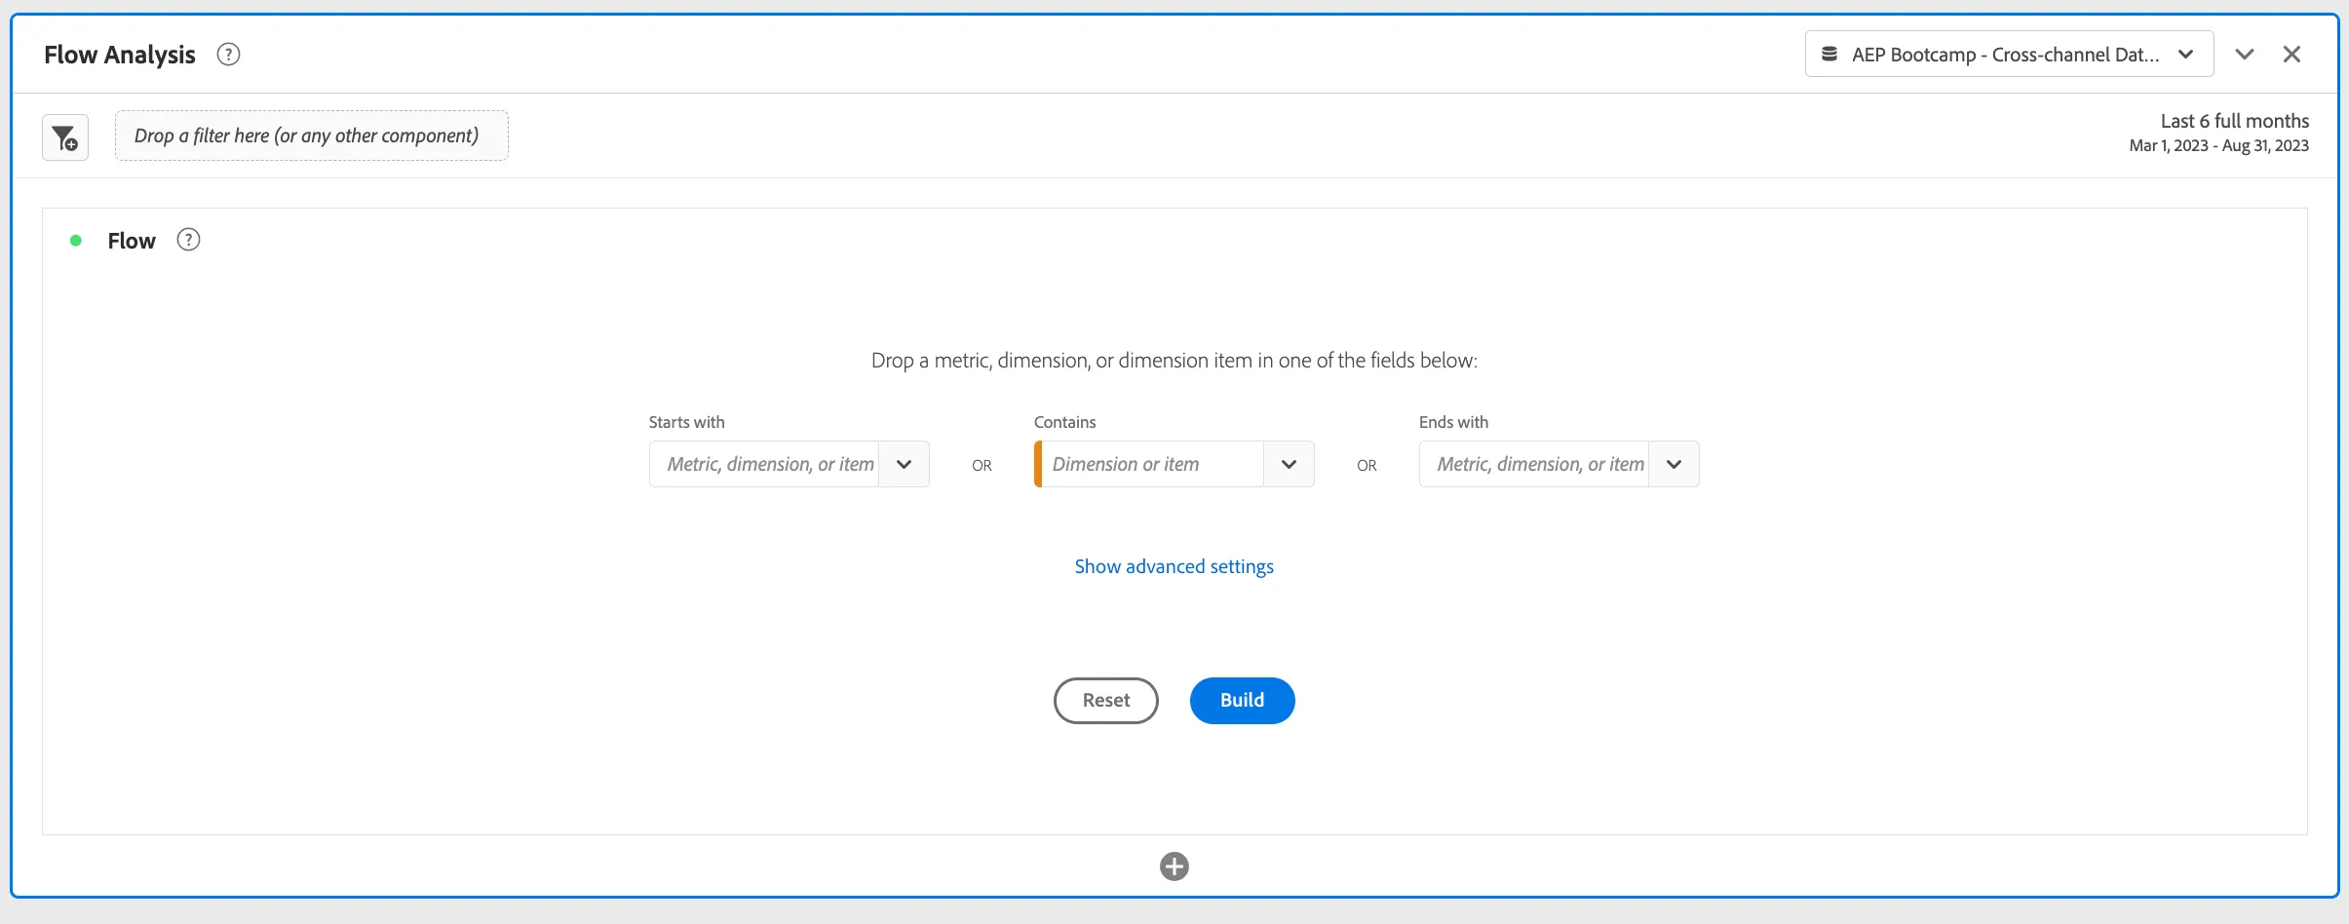Open the AEP Bootcamp data view dropdown
The image size is (2349, 924).
click(2009, 55)
